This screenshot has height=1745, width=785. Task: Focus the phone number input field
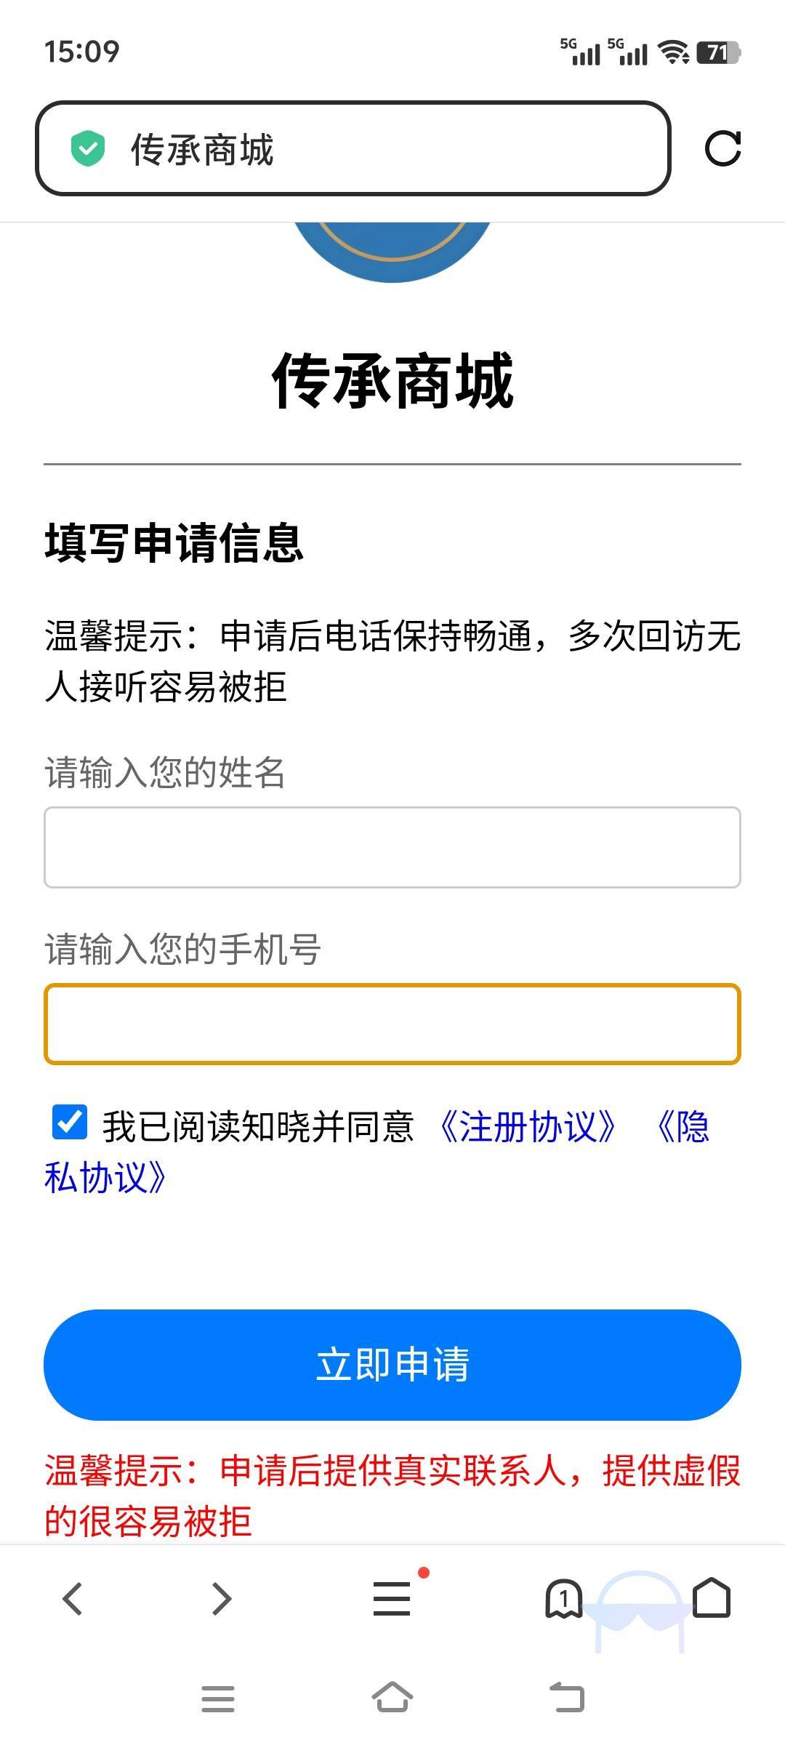coord(392,1024)
